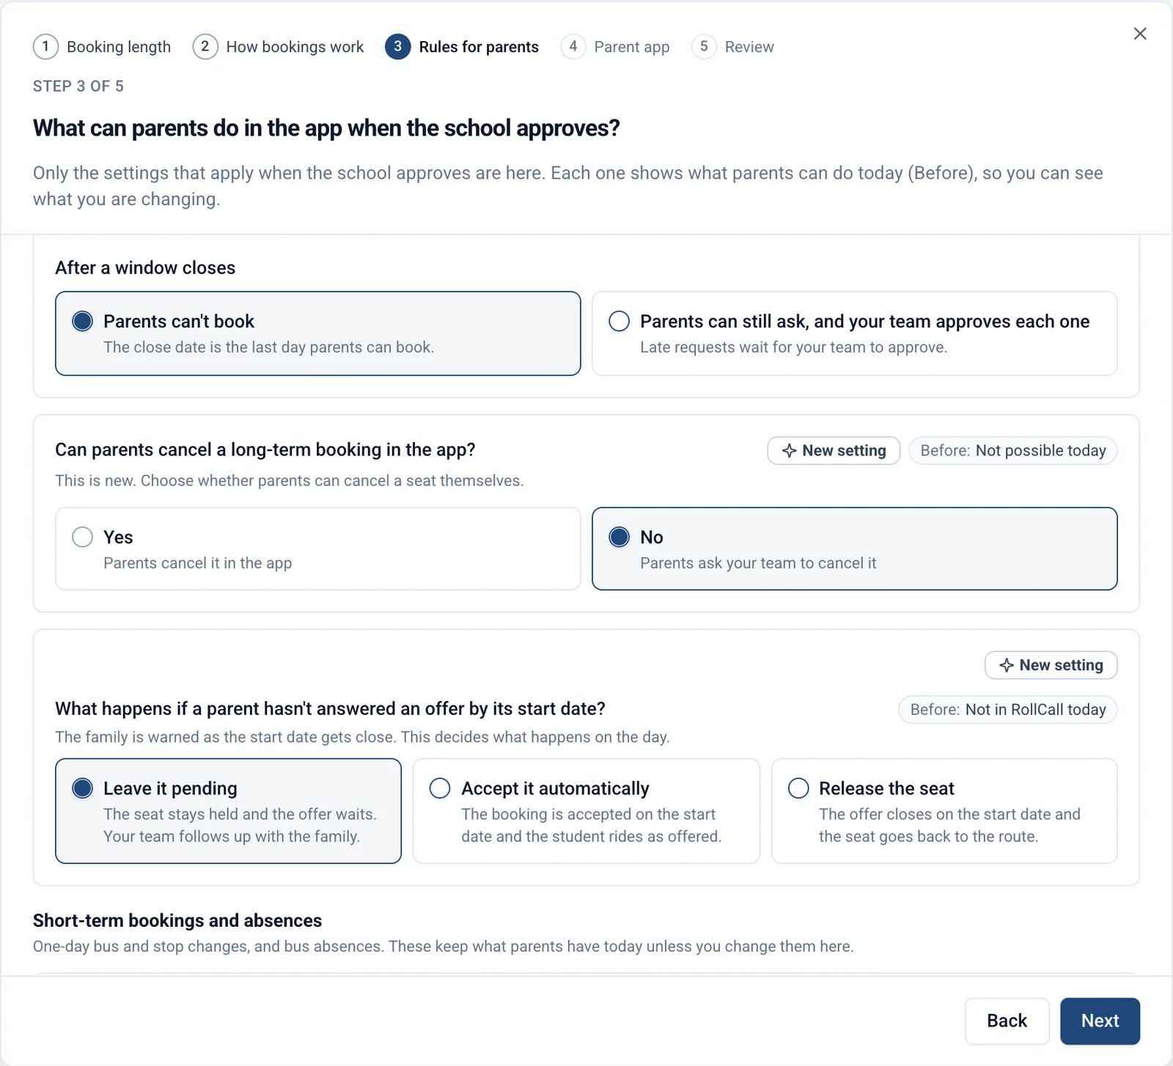
Task: Click the step 4 number circle
Action: point(573,47)
